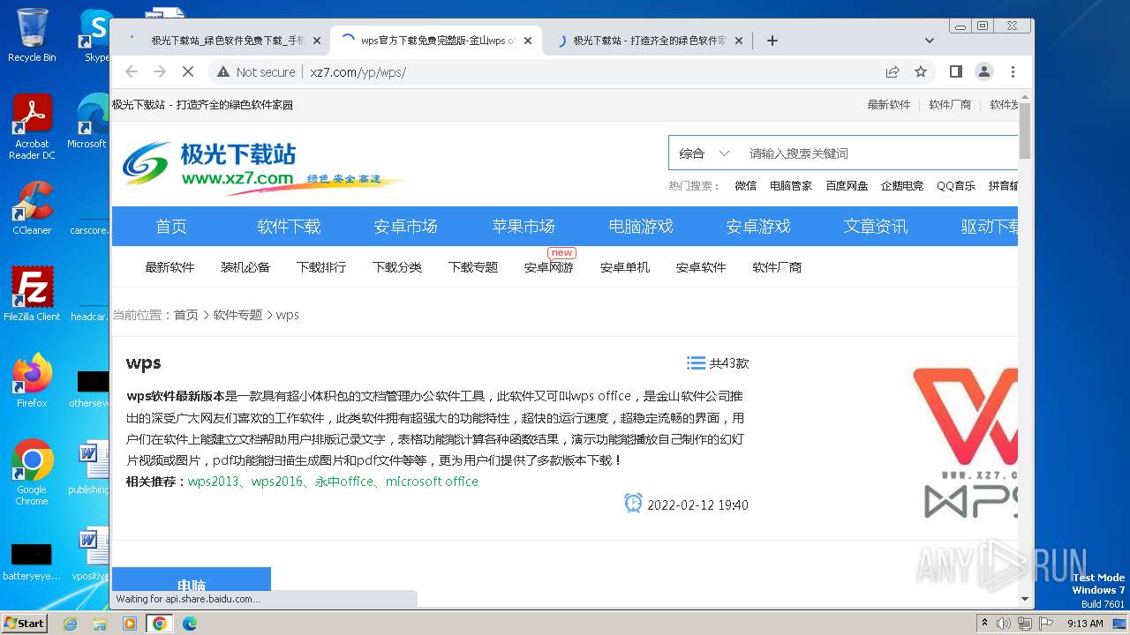Click the taskbar clock showing 9:13 AM
This screenshot has height=635, width=1130.
[x=1085, y=624]
